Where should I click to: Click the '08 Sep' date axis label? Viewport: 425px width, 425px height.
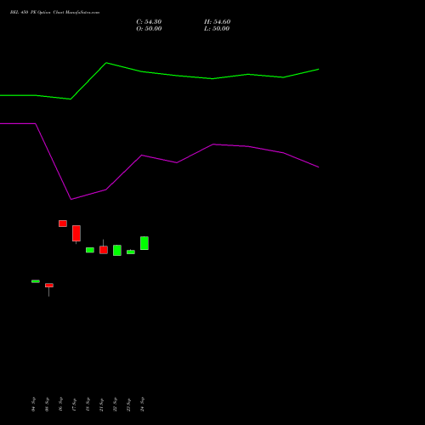pos(48,405)
